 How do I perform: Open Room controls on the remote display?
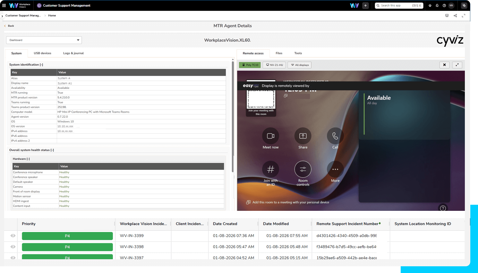303,170
